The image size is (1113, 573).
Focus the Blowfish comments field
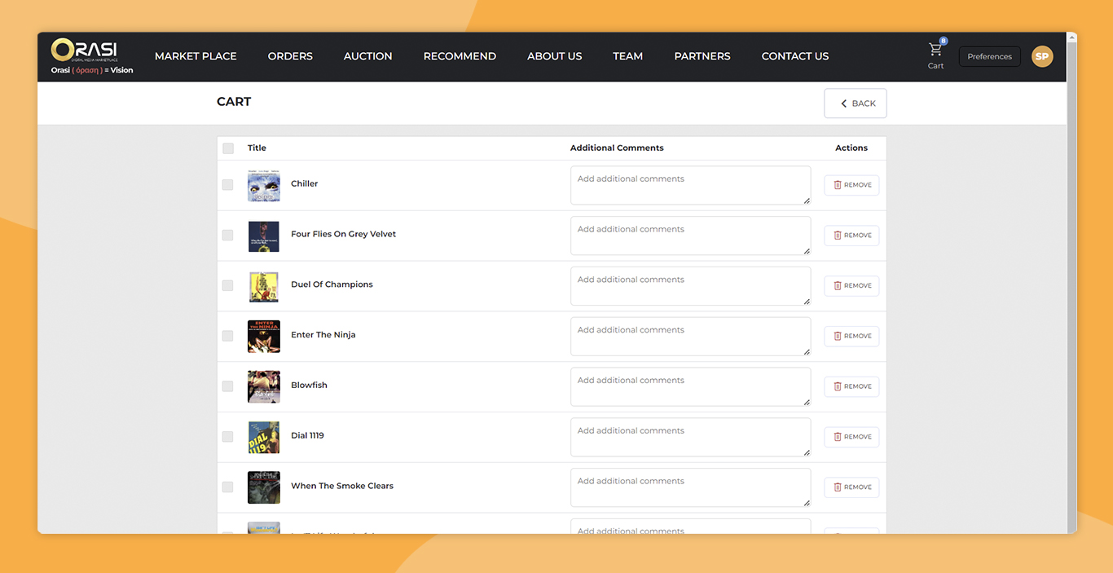coord(691,387)
